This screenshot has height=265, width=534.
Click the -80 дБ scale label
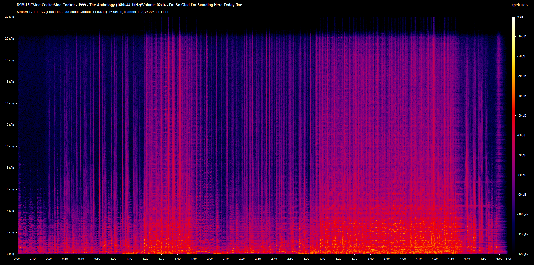522,175
